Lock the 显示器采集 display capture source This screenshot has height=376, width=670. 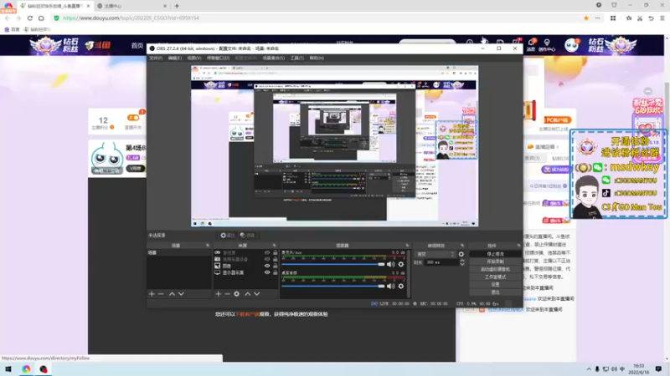[x=276, y=272]
